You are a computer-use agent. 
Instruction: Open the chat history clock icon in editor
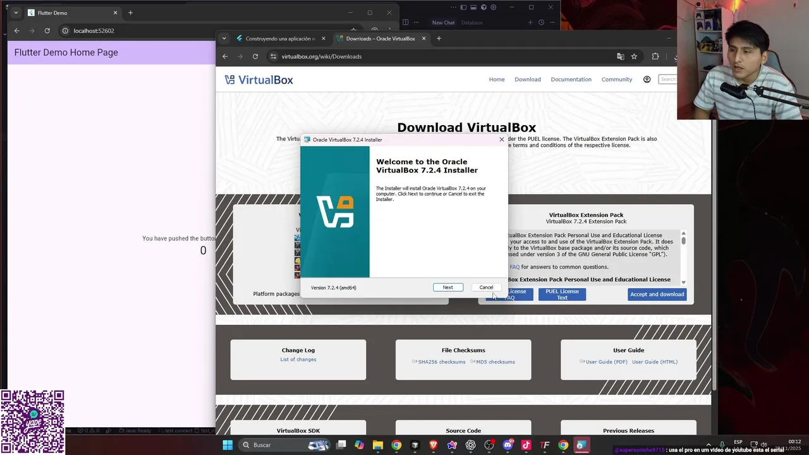pyautogui.click(x=541, y=23)
